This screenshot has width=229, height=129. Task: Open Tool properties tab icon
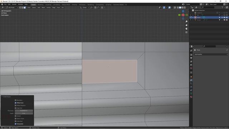(x=191, y=51)
